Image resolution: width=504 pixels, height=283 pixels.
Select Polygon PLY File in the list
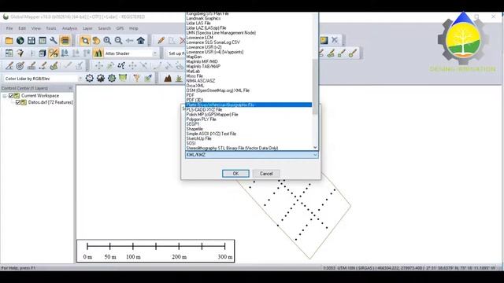click(249, 119)
